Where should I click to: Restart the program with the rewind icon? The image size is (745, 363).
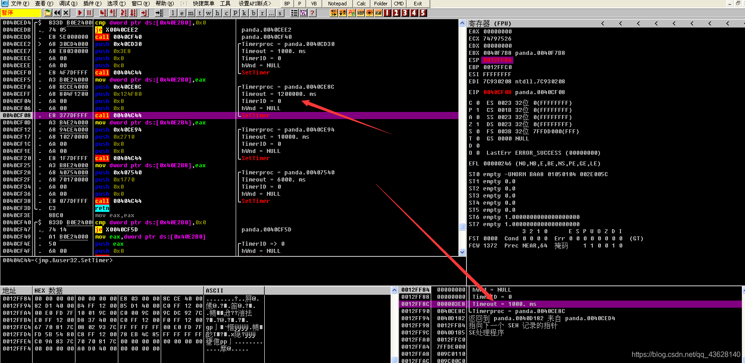[x=57, y=13]
